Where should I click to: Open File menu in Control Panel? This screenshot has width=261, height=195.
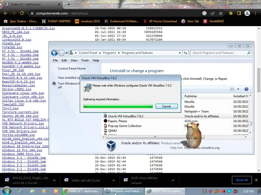(55, 60)
